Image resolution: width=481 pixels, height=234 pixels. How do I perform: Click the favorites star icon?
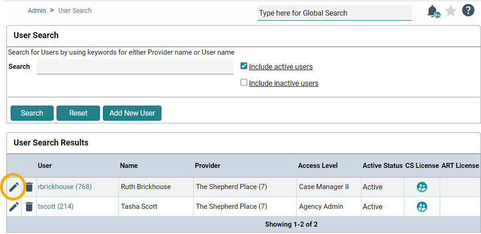[x=451, y=11]
